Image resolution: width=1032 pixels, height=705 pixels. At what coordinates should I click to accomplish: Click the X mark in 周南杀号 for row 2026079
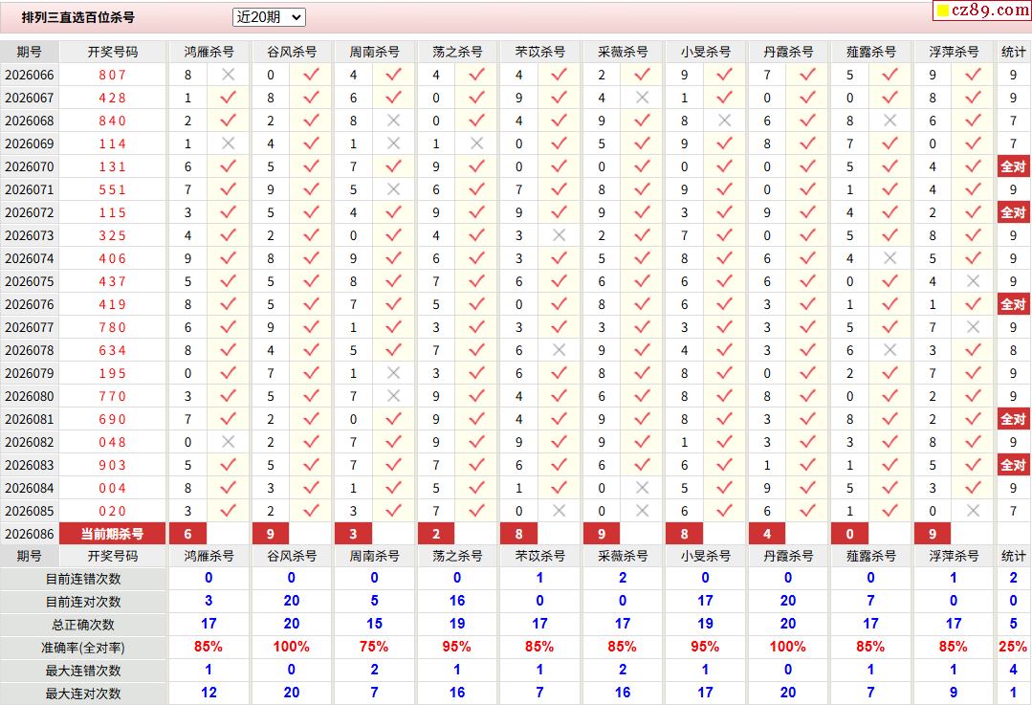point(394,373)
